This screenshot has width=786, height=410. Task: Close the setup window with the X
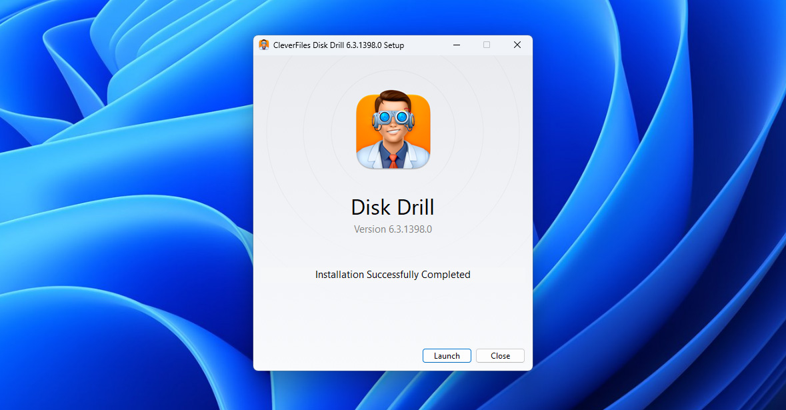click(517, 45)
